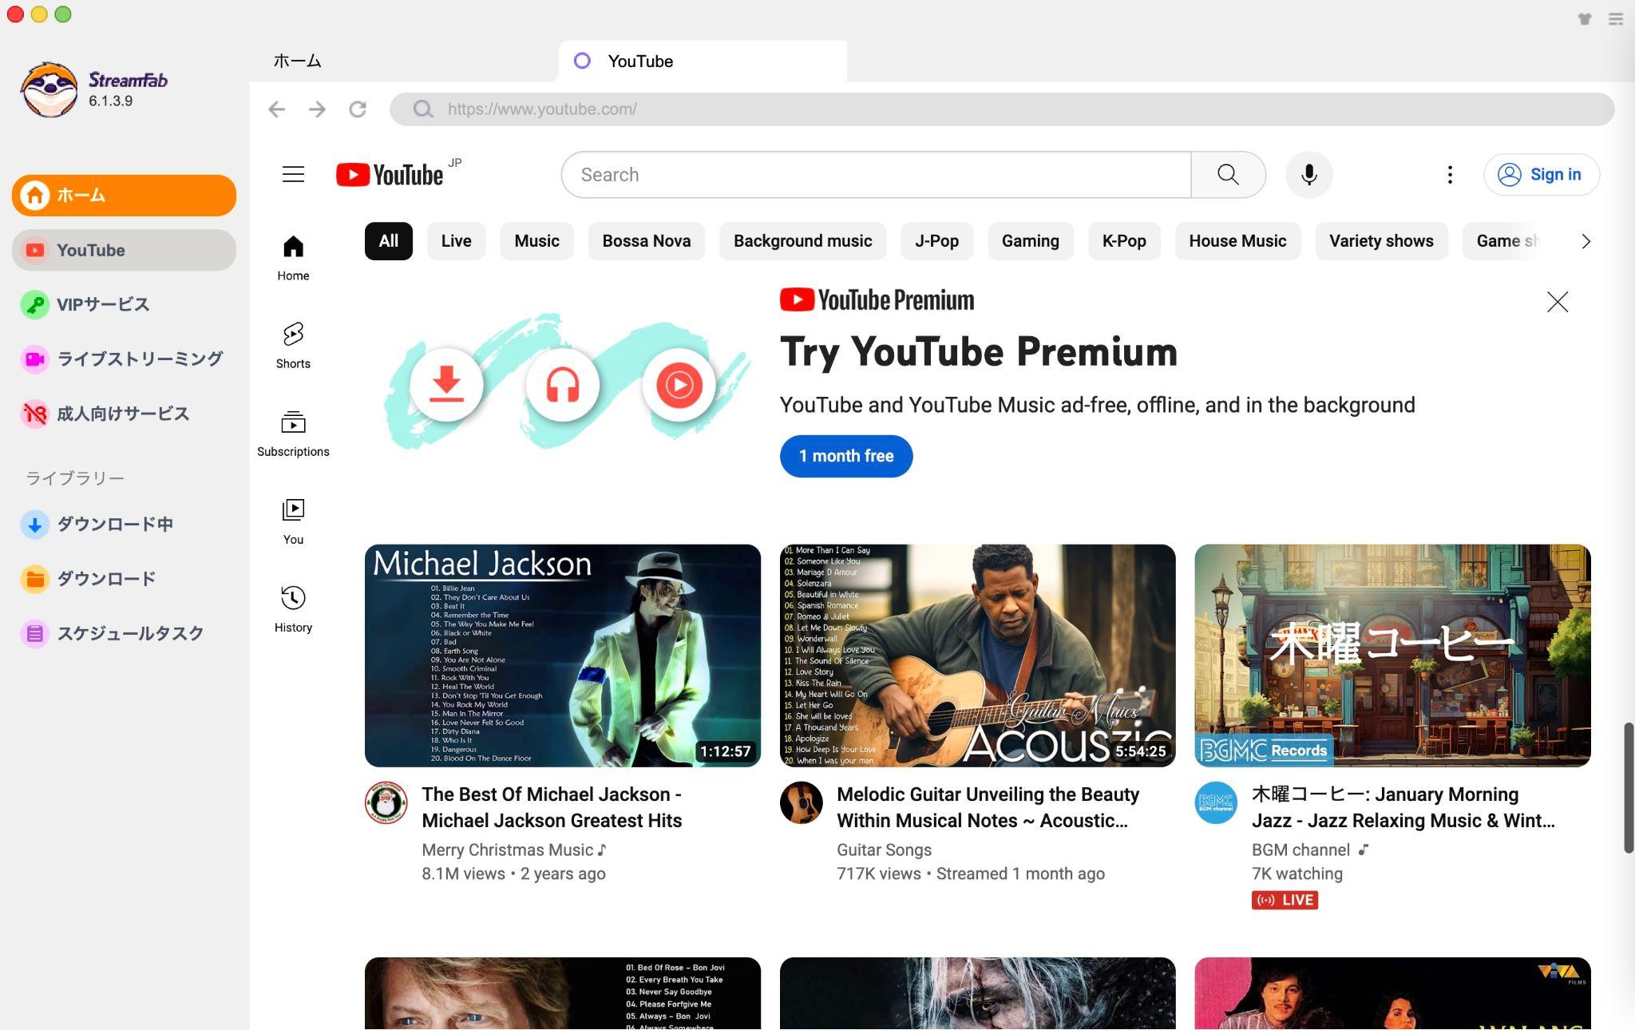Dismiss the YouTube Premium banner
The image size is (1635, 1030).
tap(1557, 302)
